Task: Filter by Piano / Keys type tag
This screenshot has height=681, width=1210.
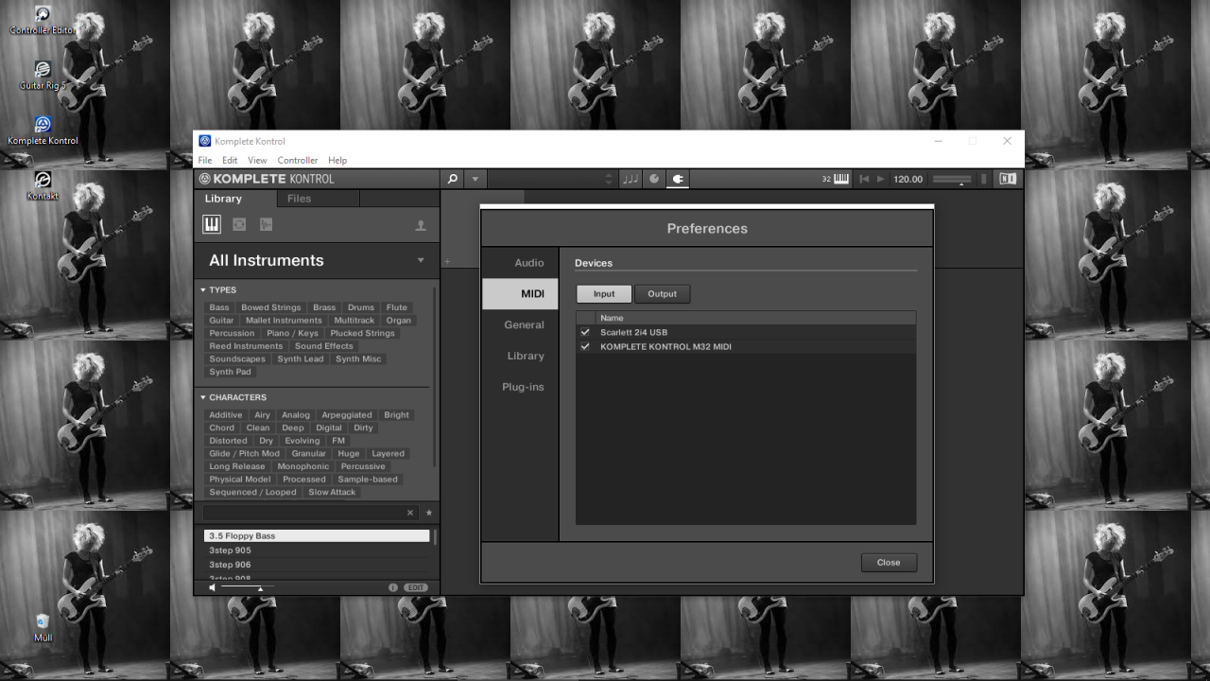Action: pyautogui.click(x=292, y=333)
